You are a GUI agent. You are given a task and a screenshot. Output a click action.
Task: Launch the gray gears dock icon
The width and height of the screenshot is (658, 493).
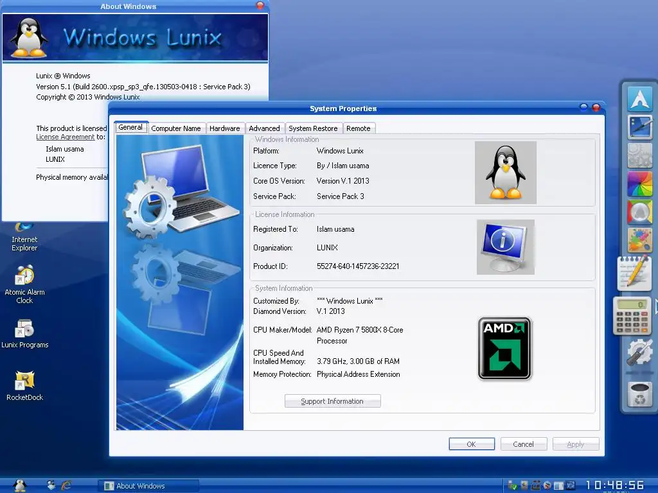tap(639, 155)
